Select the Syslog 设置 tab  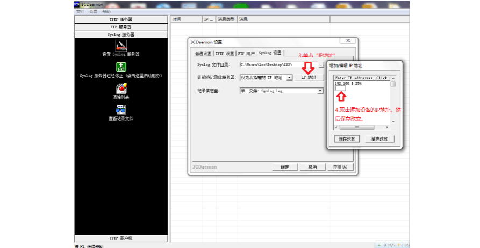click(270, 53)
